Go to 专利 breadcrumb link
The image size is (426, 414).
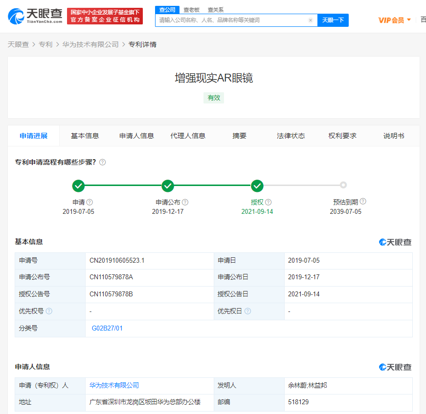(x=45, y=44)
